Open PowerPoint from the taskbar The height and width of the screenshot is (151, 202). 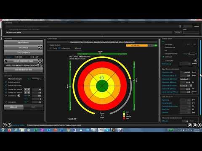click(x=55, y=130)
